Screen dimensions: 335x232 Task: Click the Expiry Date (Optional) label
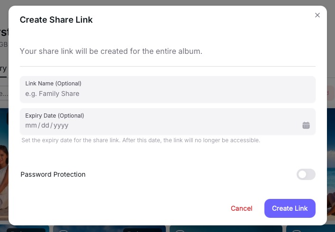[54, 115]
